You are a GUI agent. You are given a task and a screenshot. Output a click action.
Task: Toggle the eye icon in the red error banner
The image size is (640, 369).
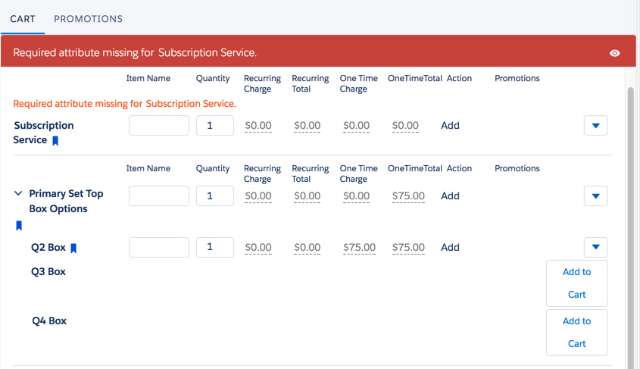tap(615, 53)
